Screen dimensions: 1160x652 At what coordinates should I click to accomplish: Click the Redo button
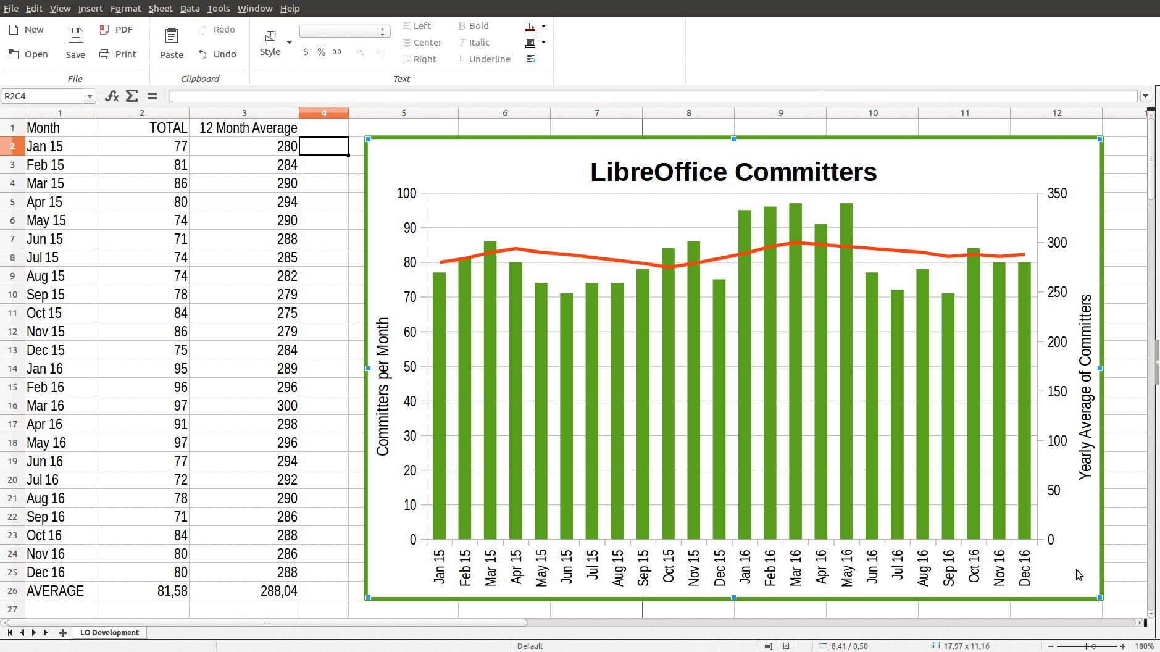click(x=217, y=30)
